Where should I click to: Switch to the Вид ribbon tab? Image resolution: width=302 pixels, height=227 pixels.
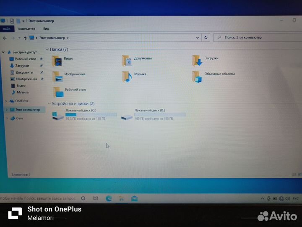coord(46,29)
